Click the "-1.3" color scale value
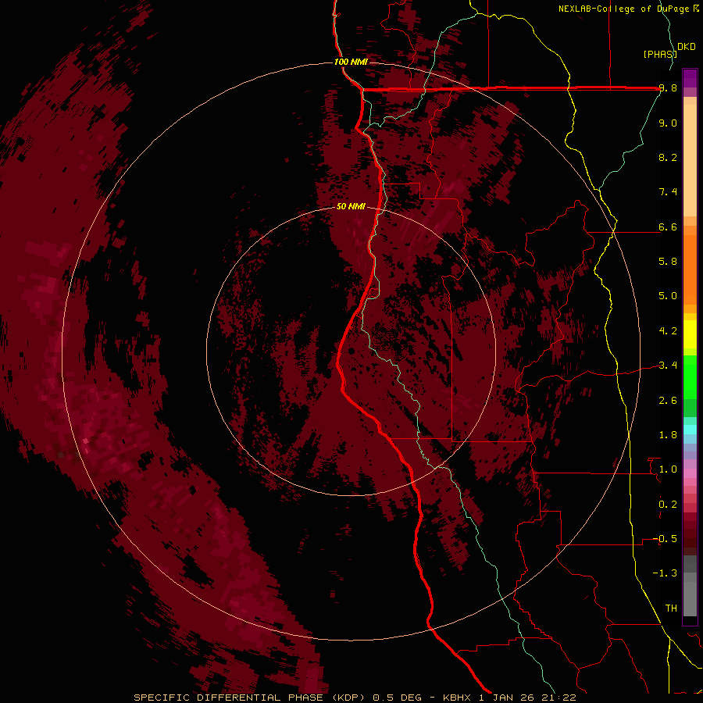Viewport: 703px width, 703px height. click(x=665, y=573)
